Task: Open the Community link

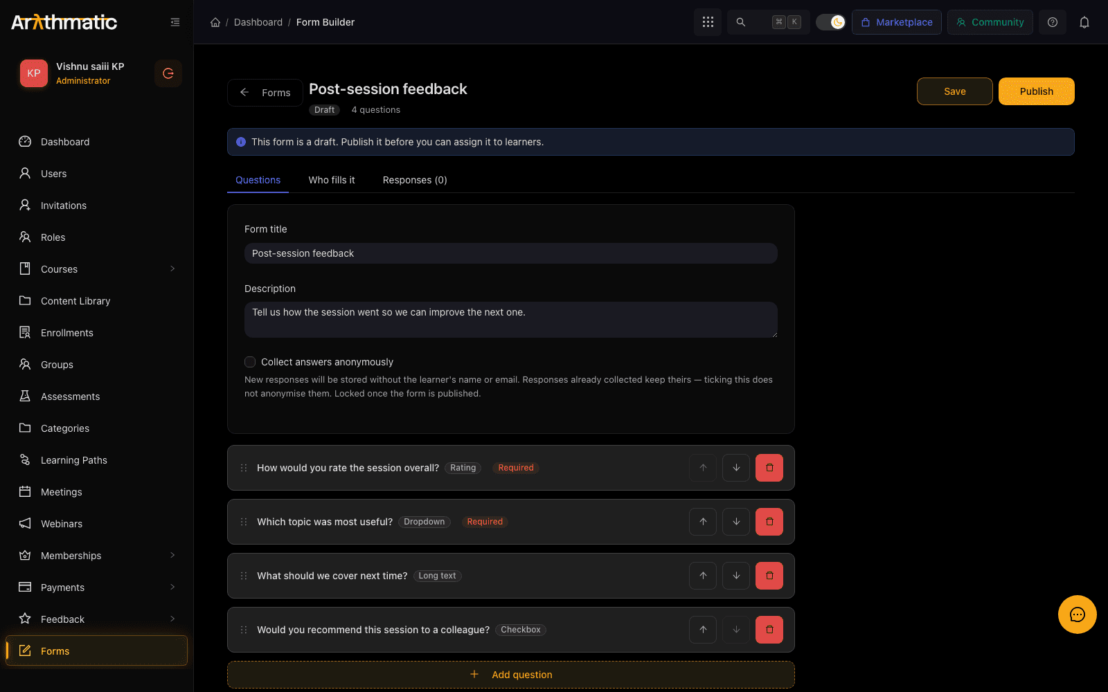Action: click(990, 22)
